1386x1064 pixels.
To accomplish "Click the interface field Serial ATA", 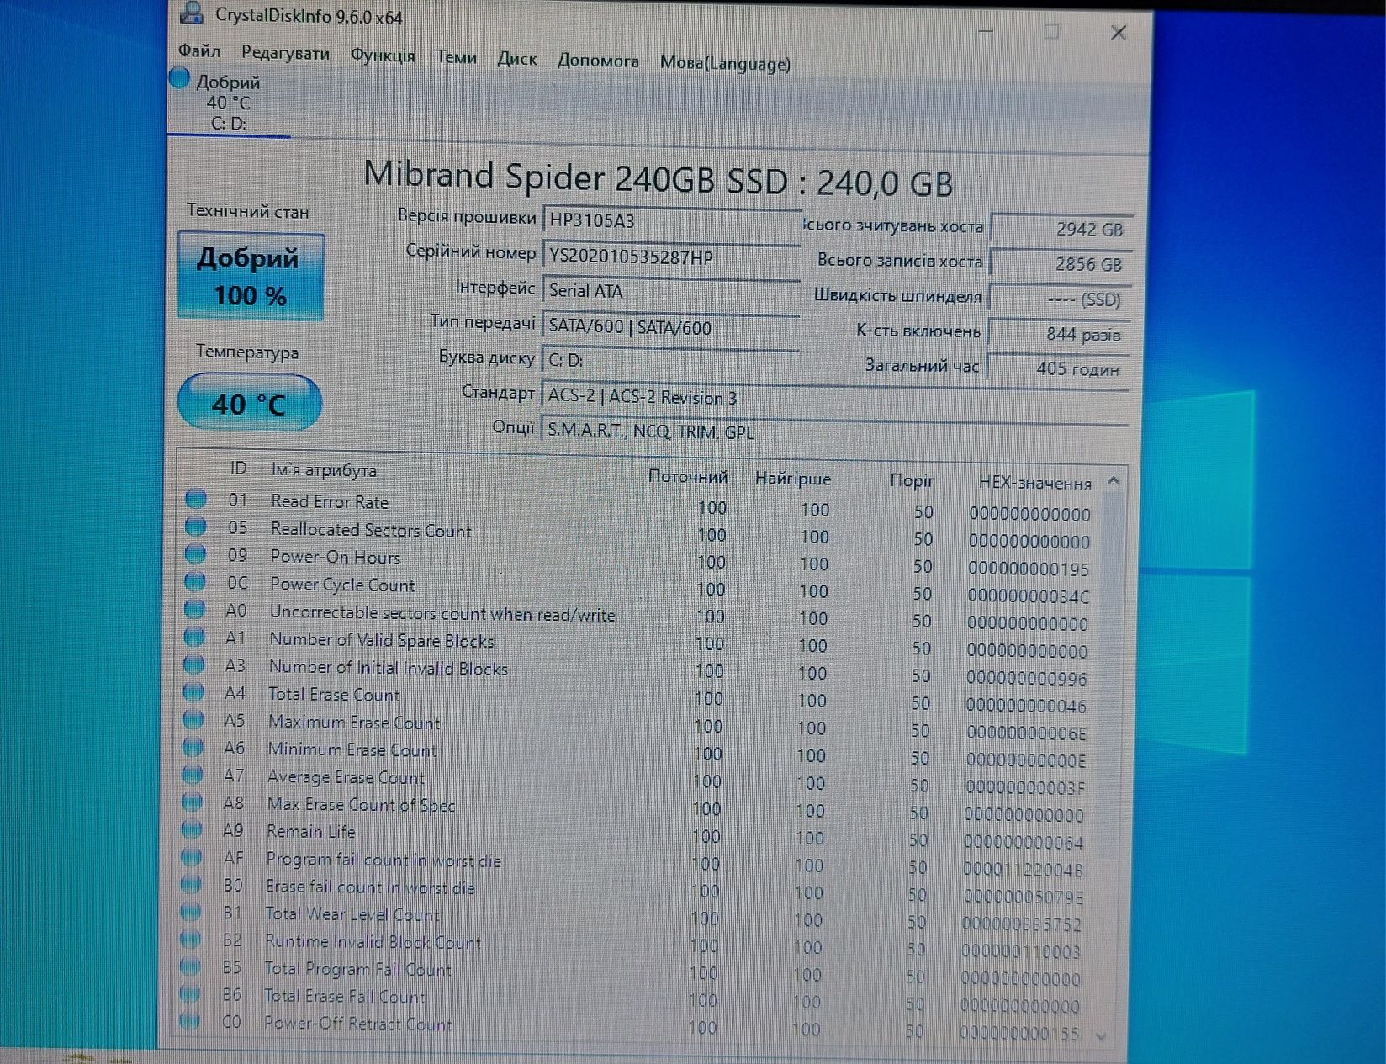I will point(671,291).
